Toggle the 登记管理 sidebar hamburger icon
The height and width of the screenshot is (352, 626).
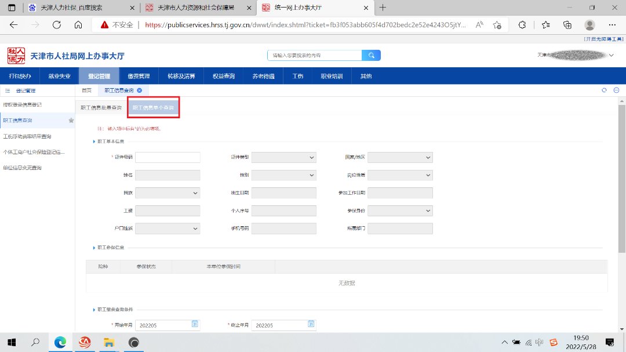pos(8,91)
